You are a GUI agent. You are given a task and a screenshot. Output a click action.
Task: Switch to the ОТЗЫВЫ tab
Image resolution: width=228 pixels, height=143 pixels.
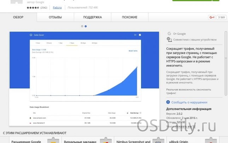55,17
